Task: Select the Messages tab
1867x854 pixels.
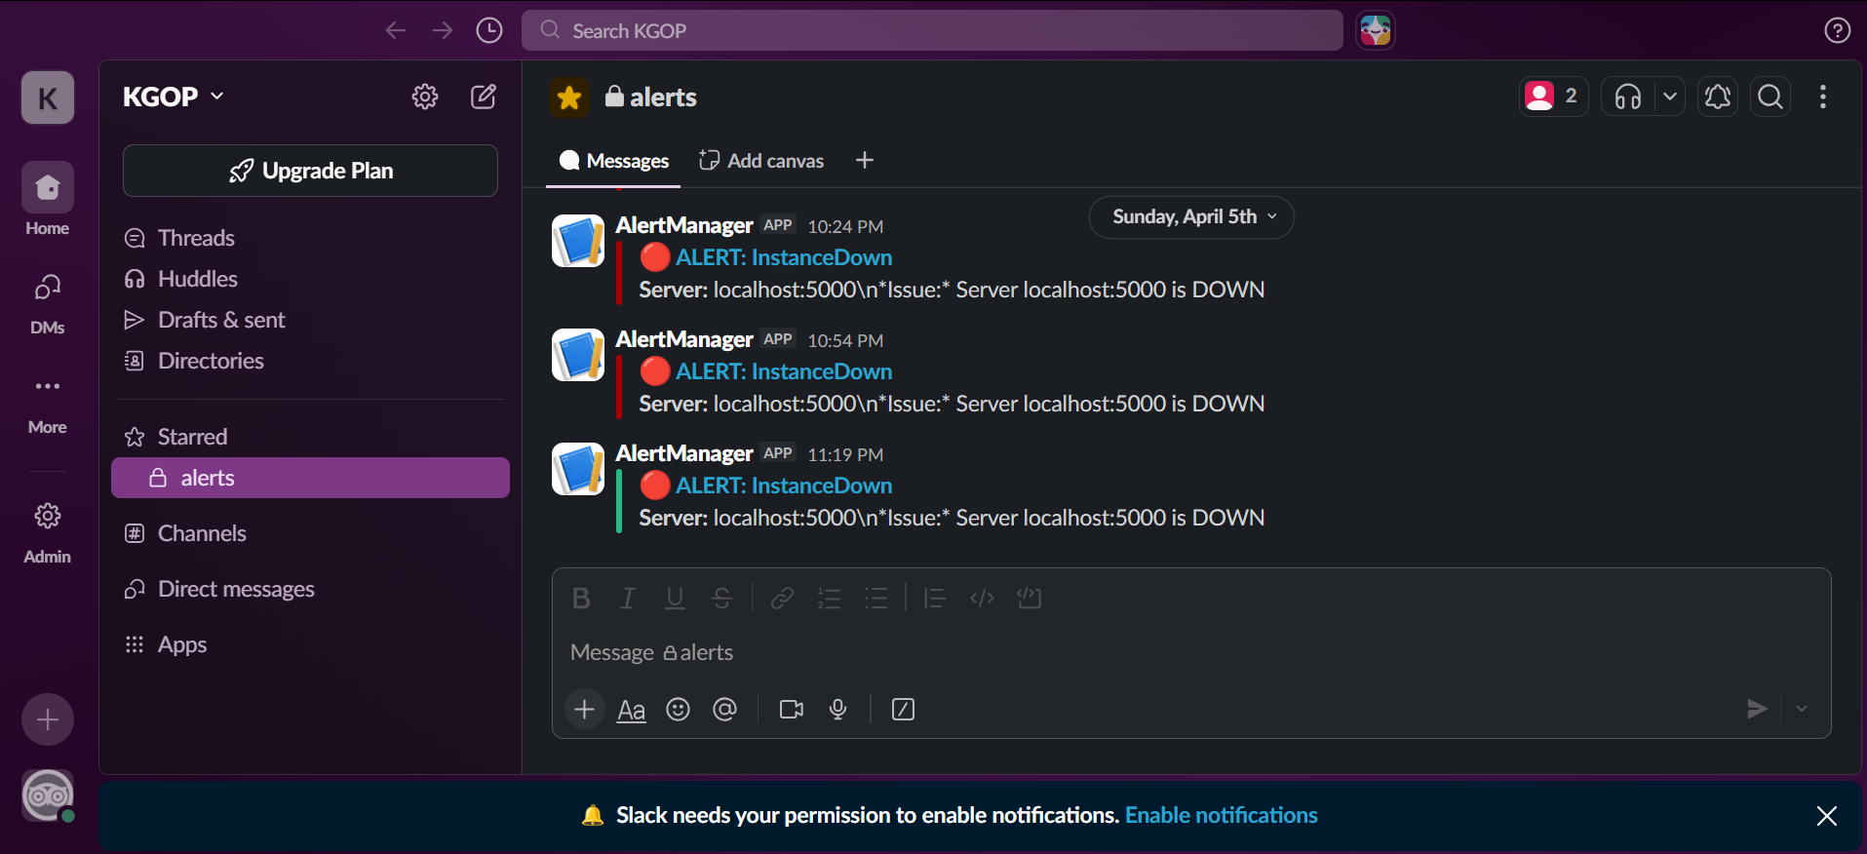Action: 613,161
